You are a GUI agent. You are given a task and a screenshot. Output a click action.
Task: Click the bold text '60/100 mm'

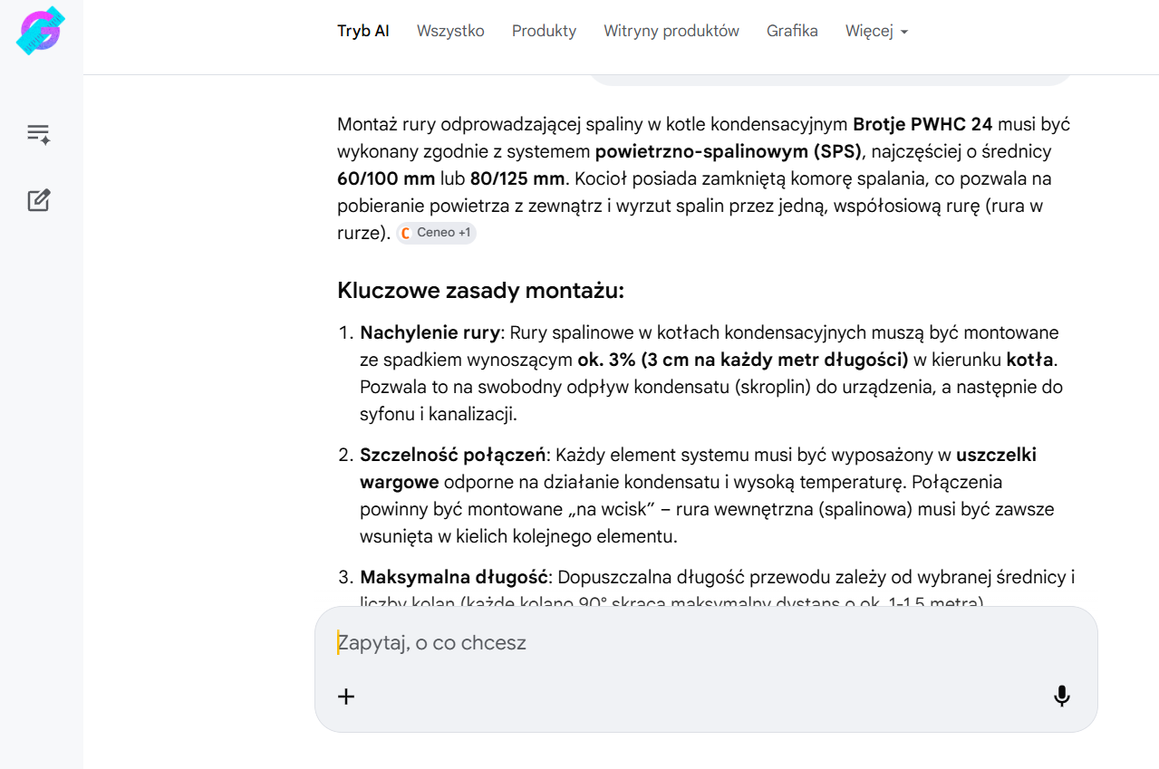click(x=386, y=178)
